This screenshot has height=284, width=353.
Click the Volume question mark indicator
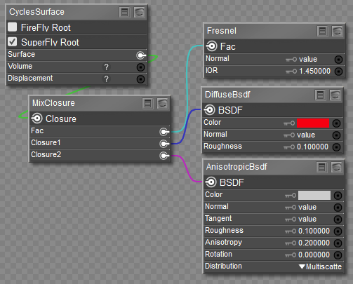(106, 67)
